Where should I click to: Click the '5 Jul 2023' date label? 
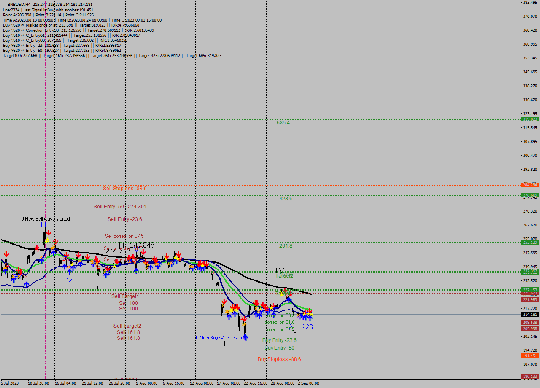pos(10,383)
